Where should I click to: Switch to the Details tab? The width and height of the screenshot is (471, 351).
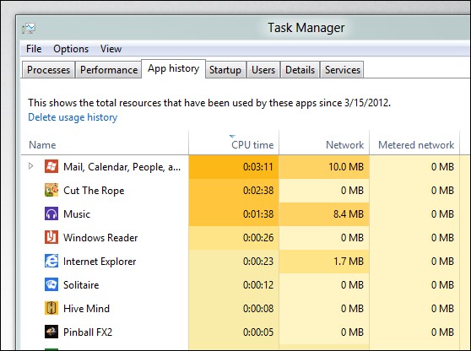(300, 70)
